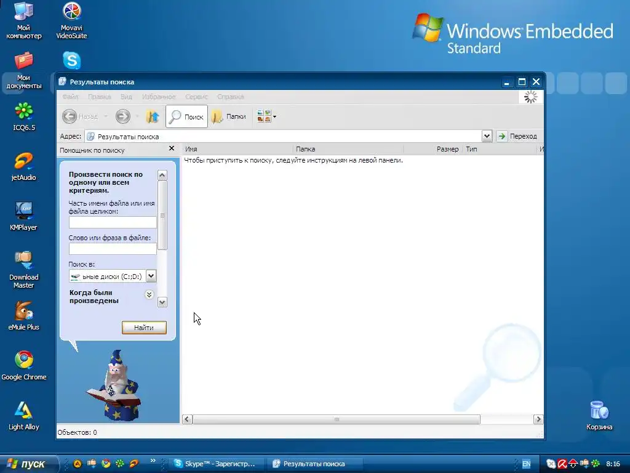Open the Справка menu
This screenshot has height=473, width=630.
coord(231,97)
